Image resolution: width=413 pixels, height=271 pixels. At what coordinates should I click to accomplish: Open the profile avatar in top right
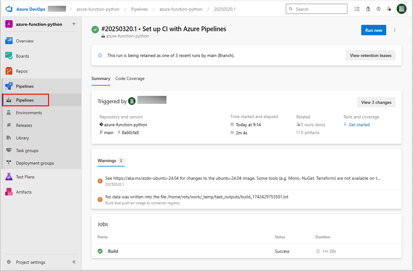tap(402, 9)
